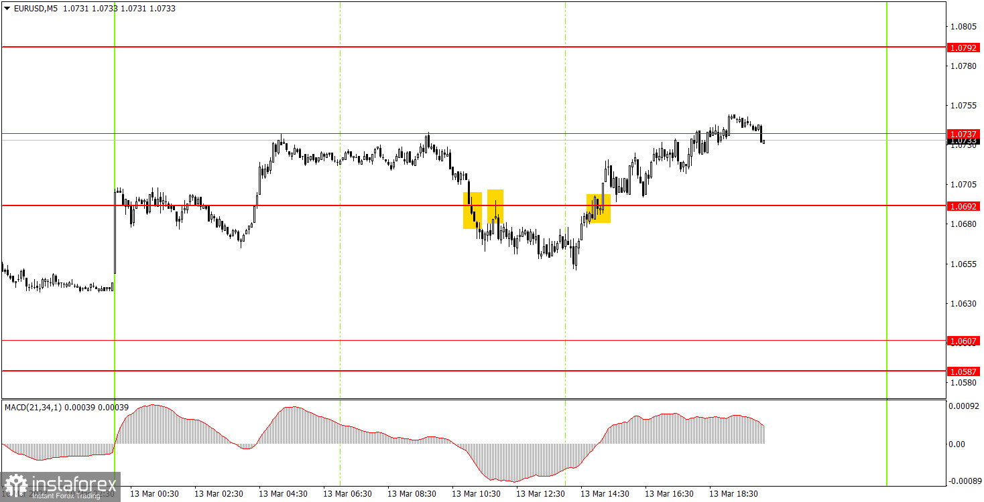
Task: Click the 1.0705 price scale value
Action: point(963,185)
